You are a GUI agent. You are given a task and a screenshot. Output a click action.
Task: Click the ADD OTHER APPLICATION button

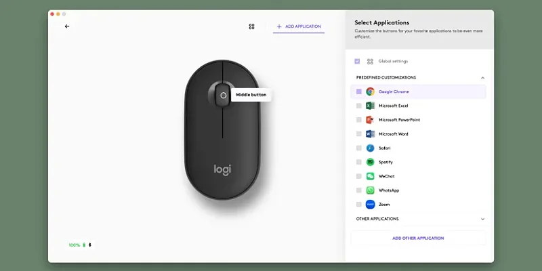pyautogui.click(x=418, y=238)
